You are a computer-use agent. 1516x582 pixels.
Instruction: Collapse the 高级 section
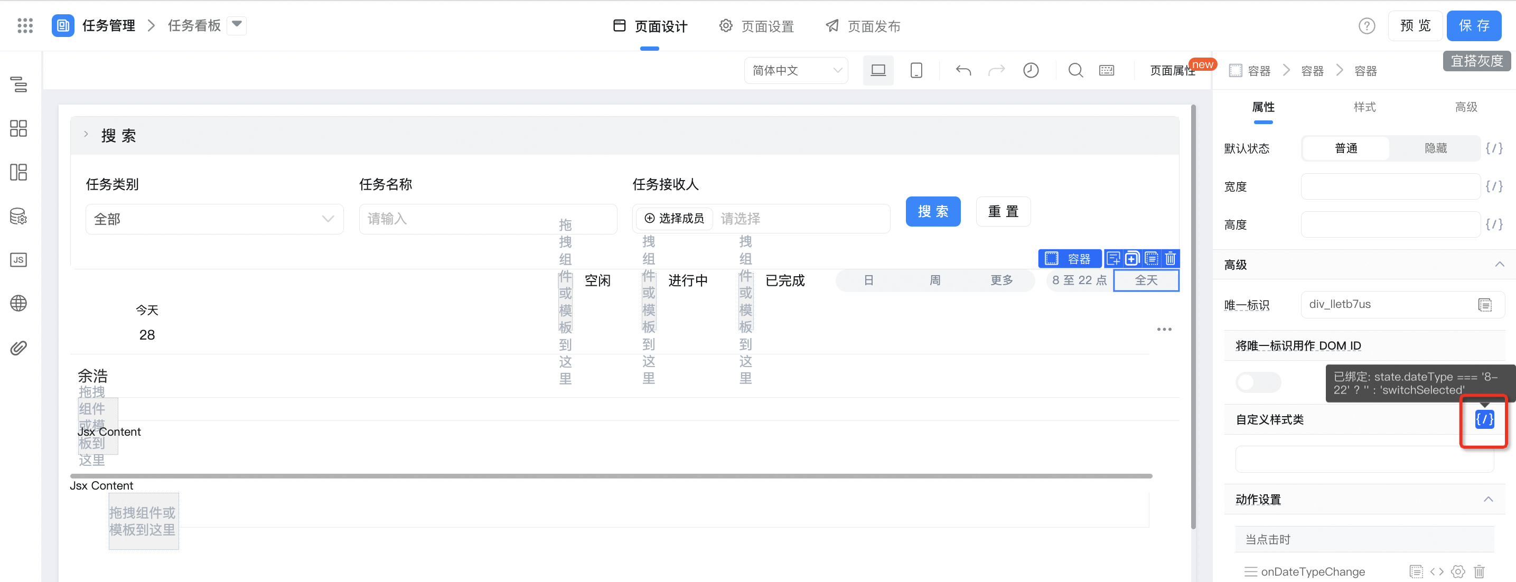point(1500,264)
